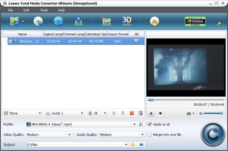Viewport: 228px width, 151px height.
Task: Expand the Video Quality Medium dropdown
Action: (69, 134)
